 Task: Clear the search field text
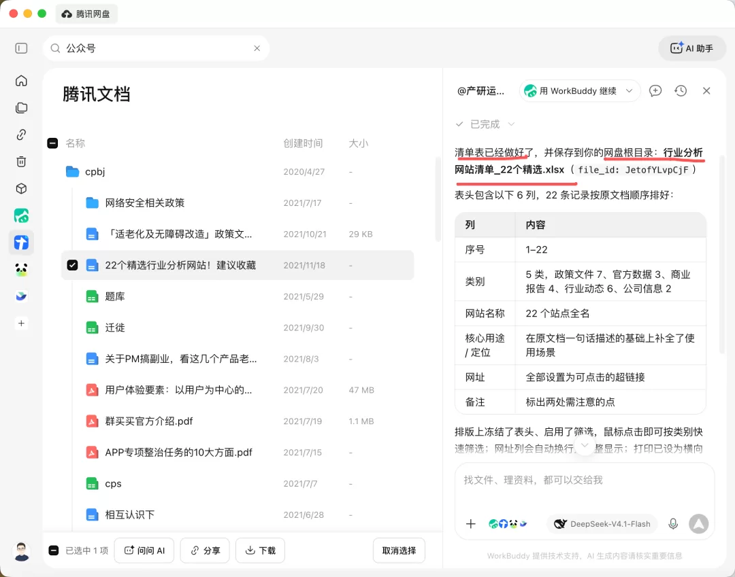257,48
